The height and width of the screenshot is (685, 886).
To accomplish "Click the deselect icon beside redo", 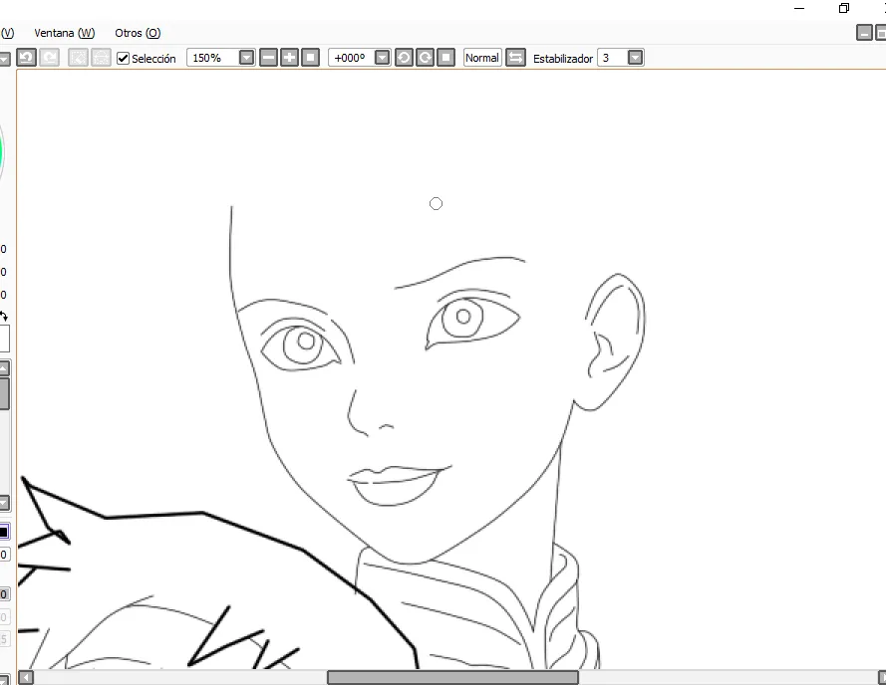I will click(78, 58).
